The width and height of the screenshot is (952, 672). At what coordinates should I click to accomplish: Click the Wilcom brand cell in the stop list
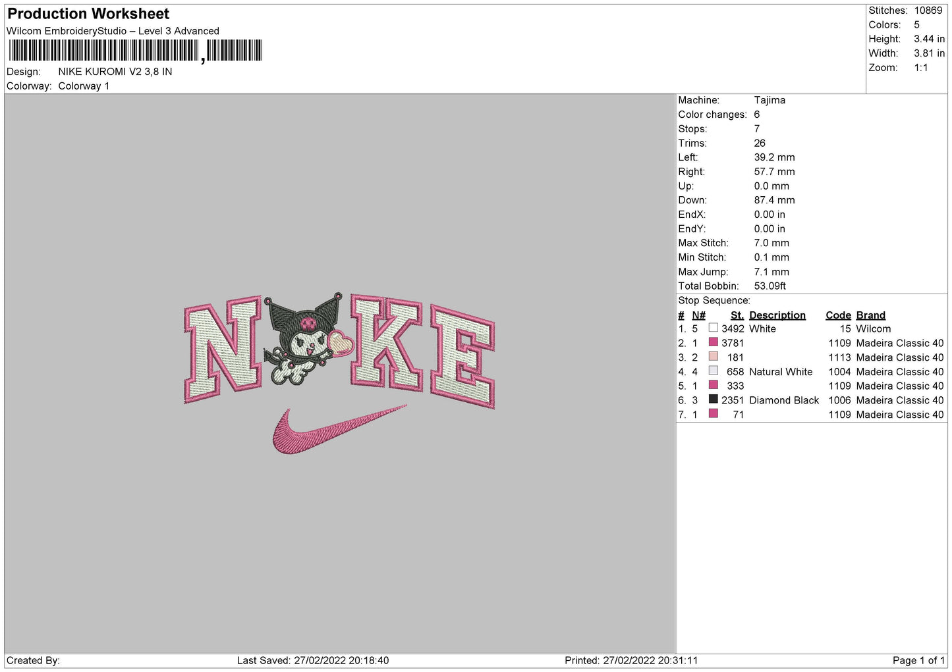[874, 329]
